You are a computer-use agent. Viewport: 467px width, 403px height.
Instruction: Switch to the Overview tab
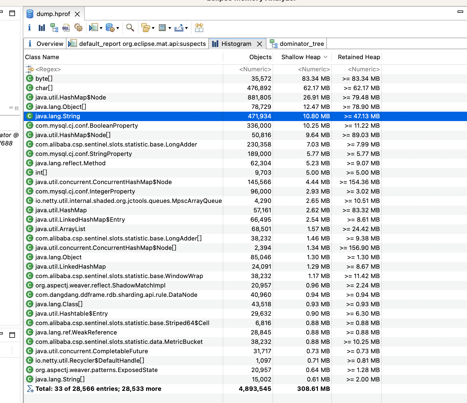point(46,44)
